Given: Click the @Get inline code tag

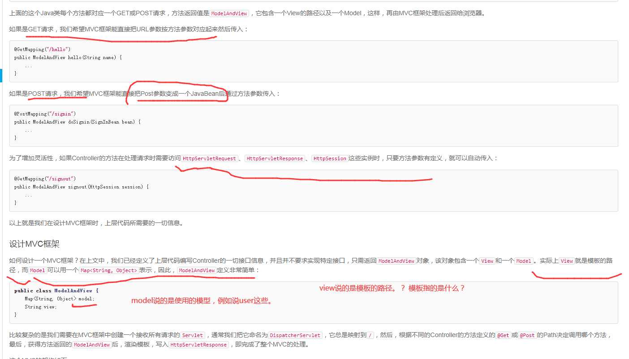Looking at the screenshot, I should pos(503,335).
